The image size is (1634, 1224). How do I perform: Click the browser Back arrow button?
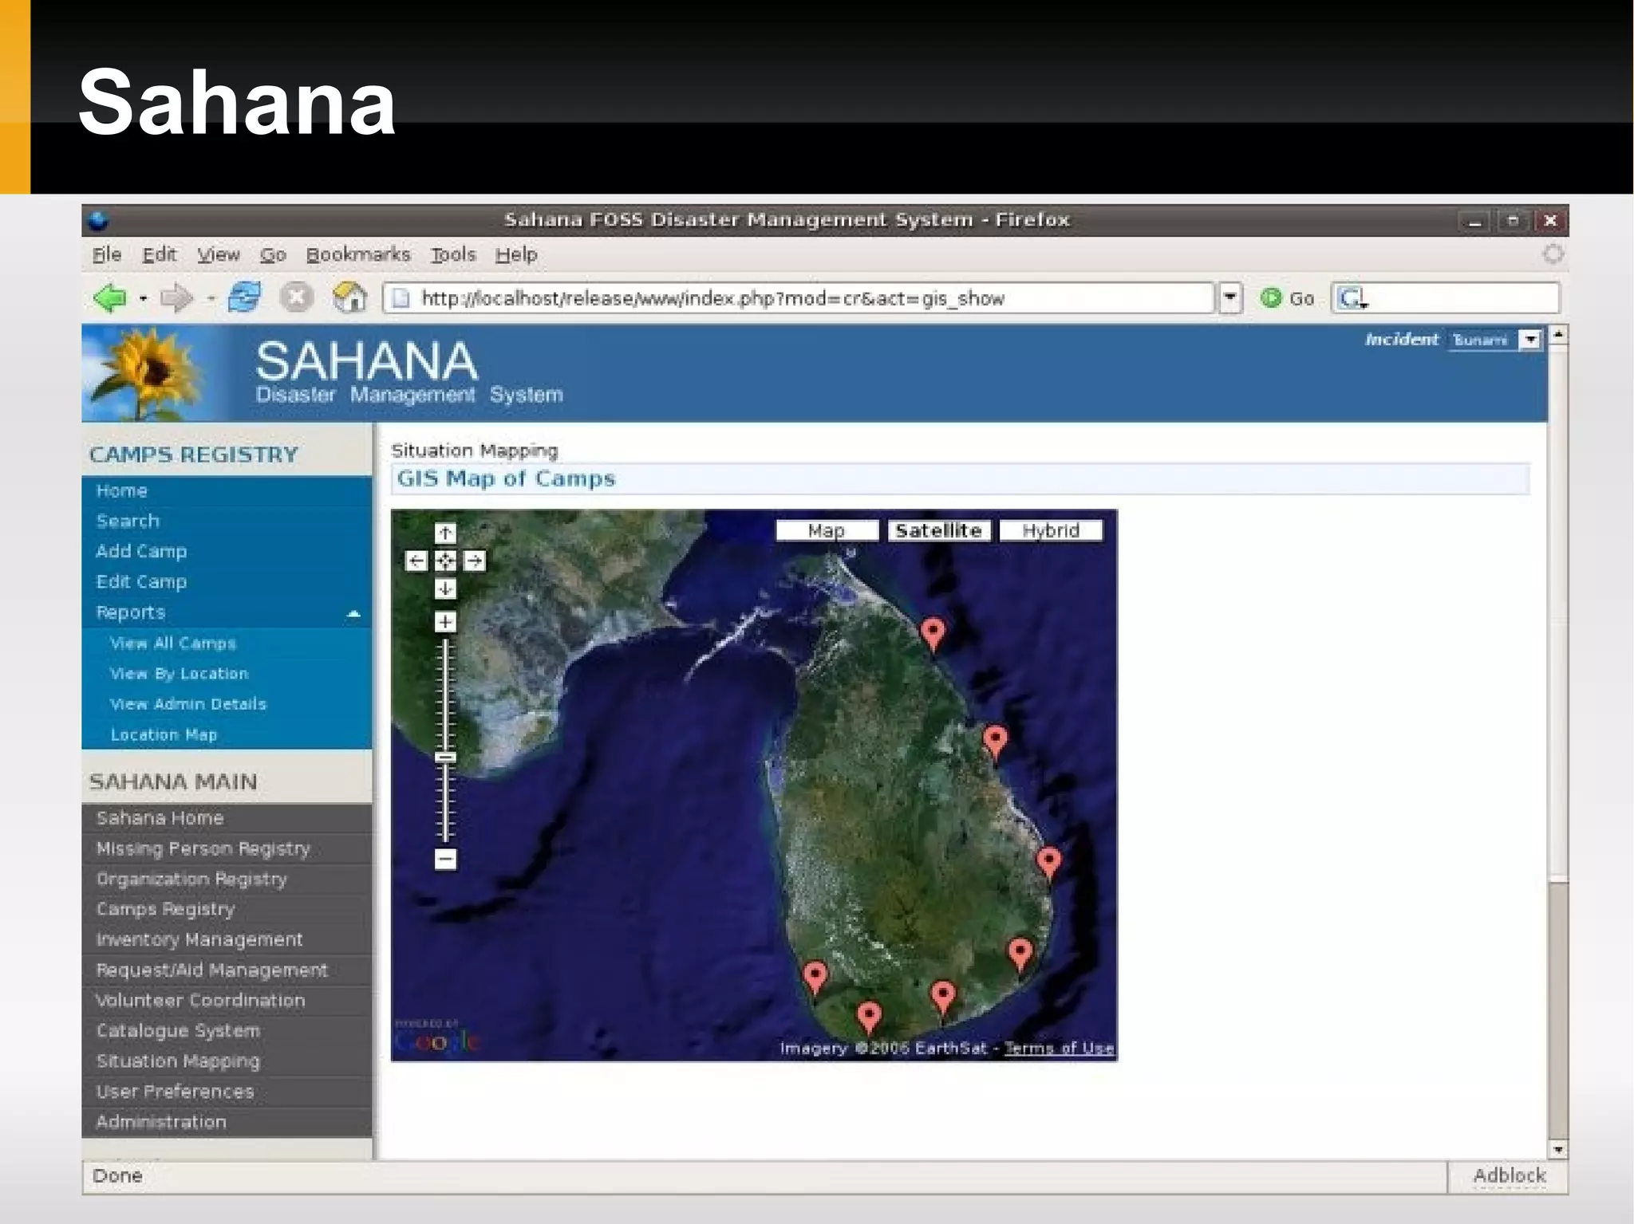point(109,298)
